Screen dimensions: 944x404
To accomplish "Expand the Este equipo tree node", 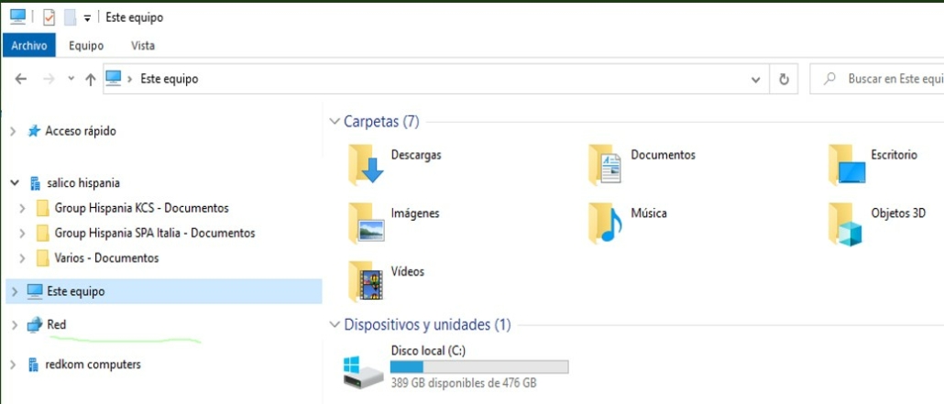I will coord(15,292).
